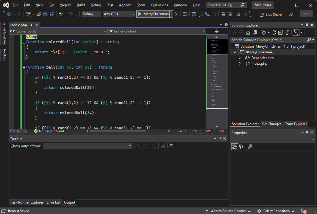Toggle auto-hide pin on Properties panel
The height and width of the screenshot is (214, 317).
307,132
